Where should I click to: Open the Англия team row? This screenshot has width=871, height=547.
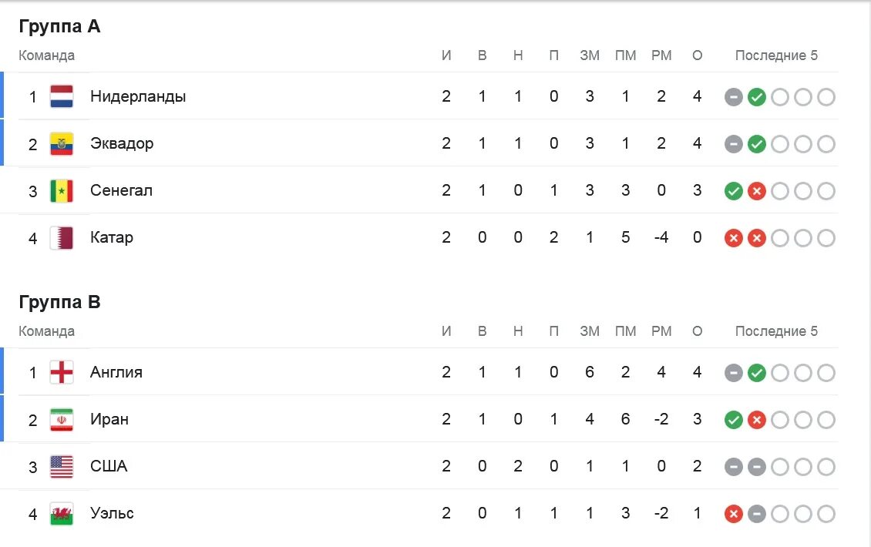tap(420, 372)
